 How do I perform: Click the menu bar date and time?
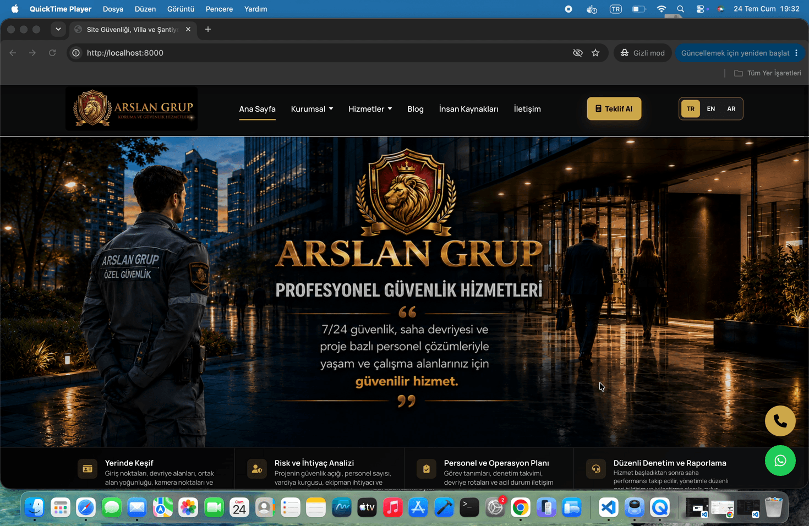coord(767,9)
